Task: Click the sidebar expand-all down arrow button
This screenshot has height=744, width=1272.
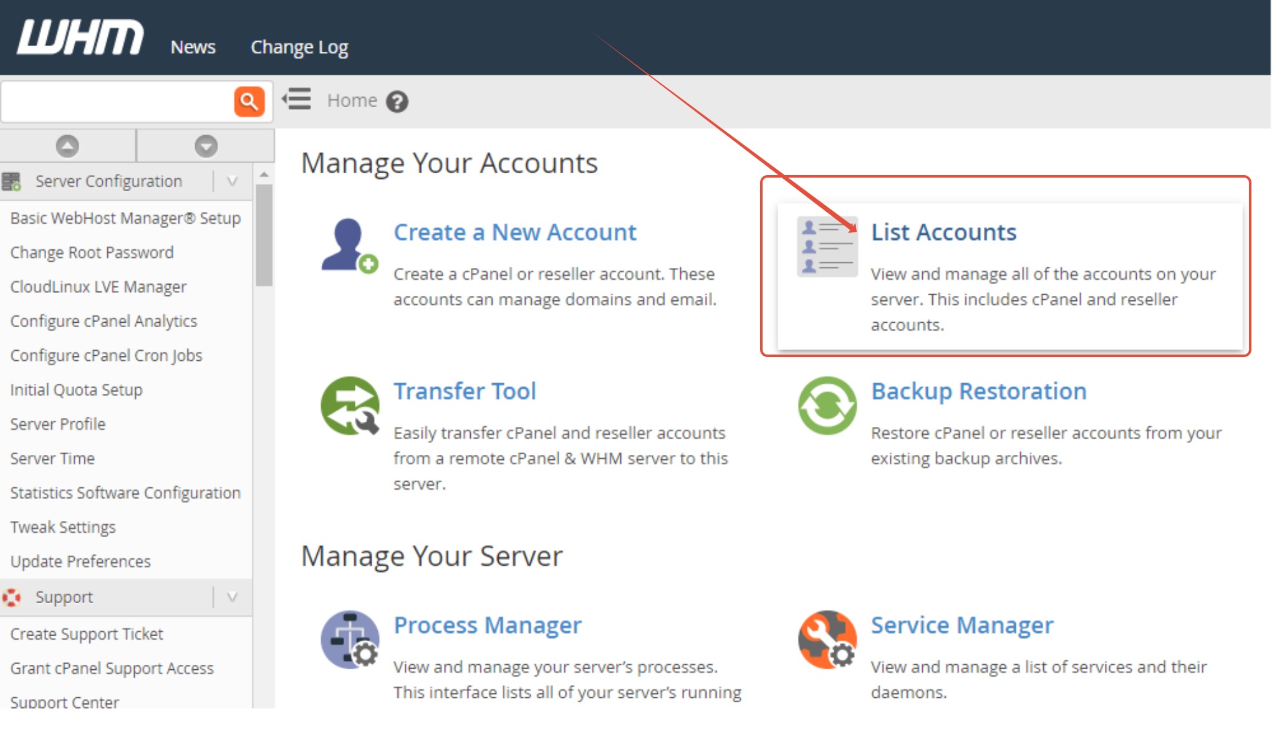Action: (x=206, y=146)
